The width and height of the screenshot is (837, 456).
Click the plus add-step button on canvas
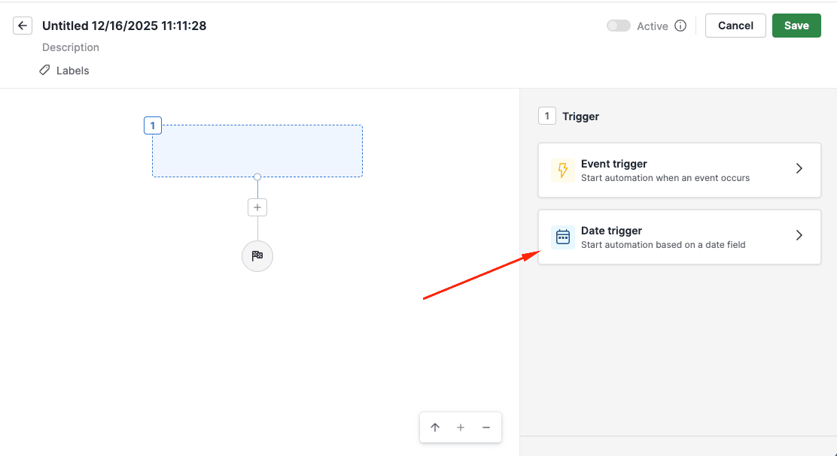point(257,207)
